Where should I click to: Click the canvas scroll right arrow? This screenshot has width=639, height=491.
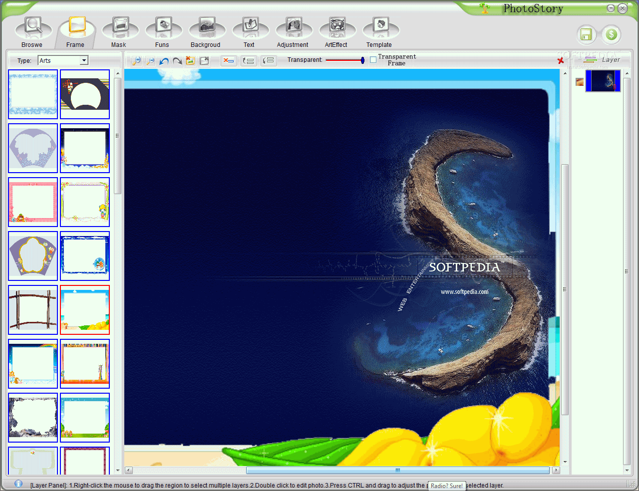[556, 470]
